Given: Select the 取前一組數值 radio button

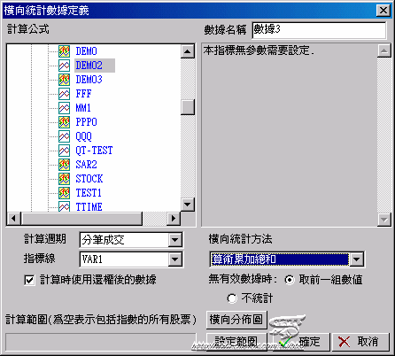Looking at the screenshot, I should [290, 280].
